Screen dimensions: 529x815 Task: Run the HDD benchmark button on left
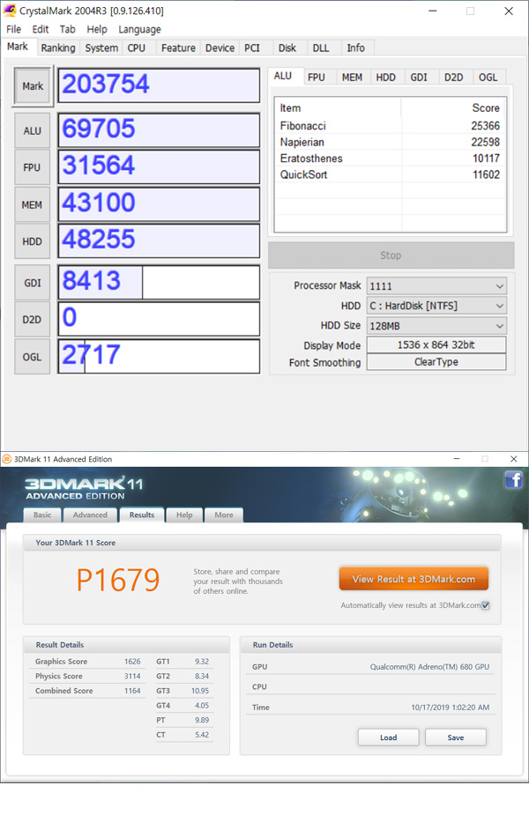33,241
